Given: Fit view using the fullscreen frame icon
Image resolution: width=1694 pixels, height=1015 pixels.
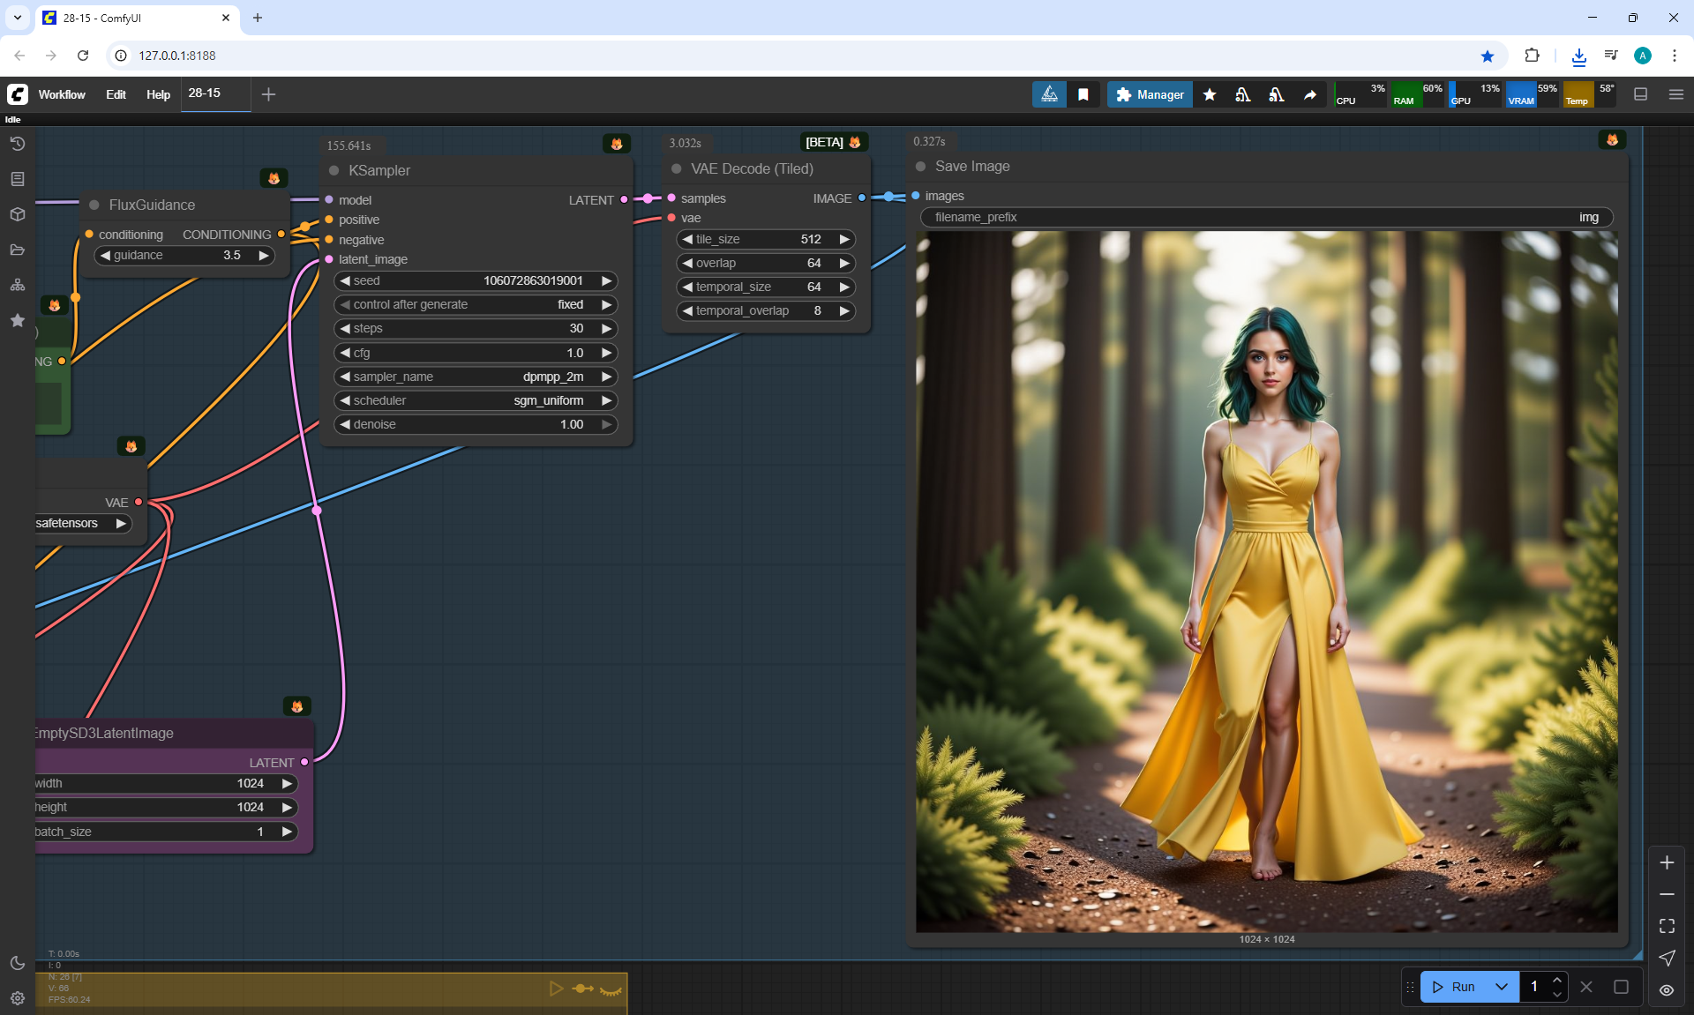Looking at the screenshot, I should click(x=1667, y=926).
